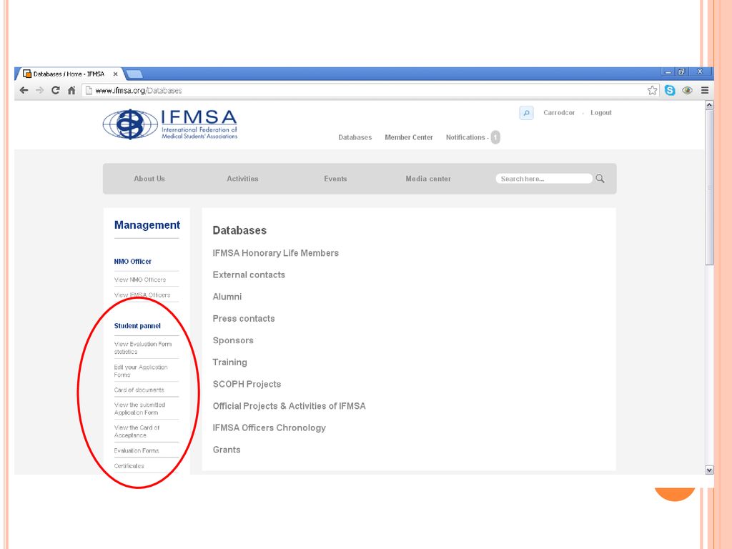Click the Search here input field
The height and width of the screenshot is (549, 732).
click(544, 179)
